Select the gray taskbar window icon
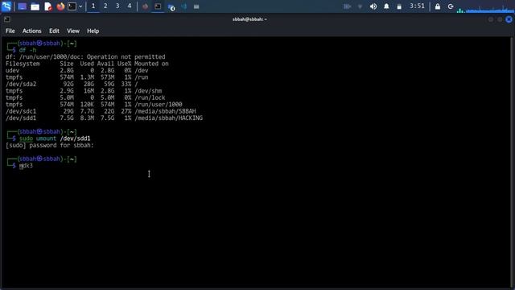Image resolution: width=515 pixels, height=290 pixels. (x=196, y=6)
